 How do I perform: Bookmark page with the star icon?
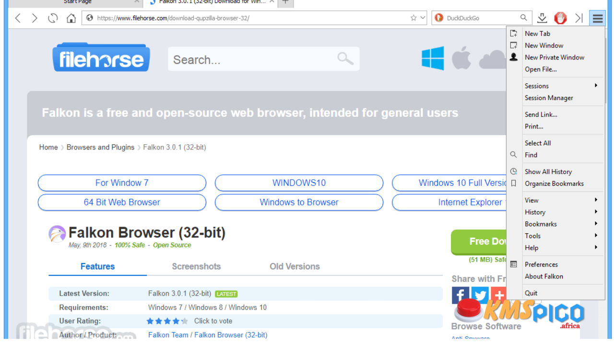[x=413, y=18]
